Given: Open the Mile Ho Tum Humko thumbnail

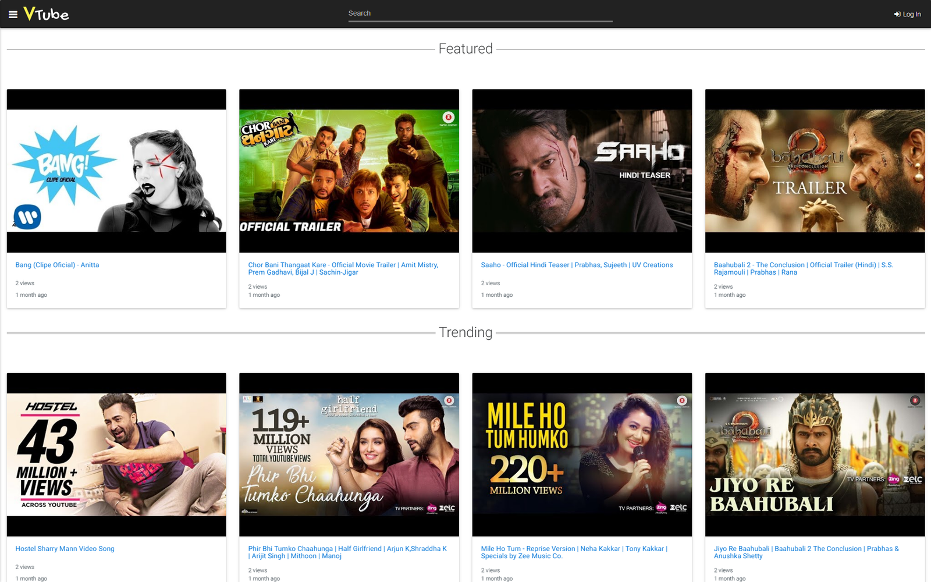Looking at the screenshot, I should tap(582, 455).
